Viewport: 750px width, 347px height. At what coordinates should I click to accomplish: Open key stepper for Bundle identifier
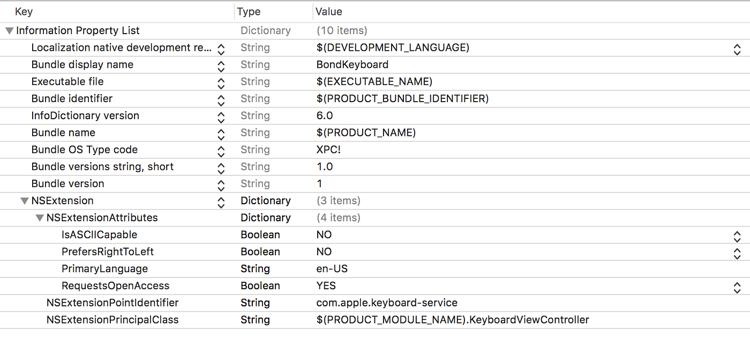coord(221,101)
